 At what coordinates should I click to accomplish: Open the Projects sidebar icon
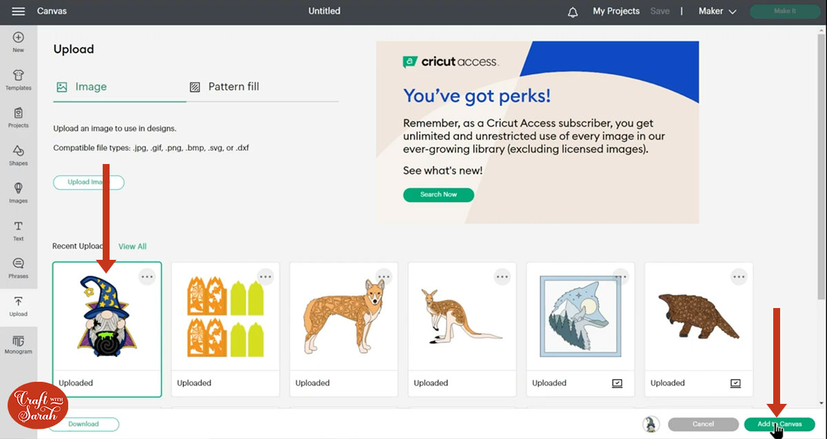[19, 117]
